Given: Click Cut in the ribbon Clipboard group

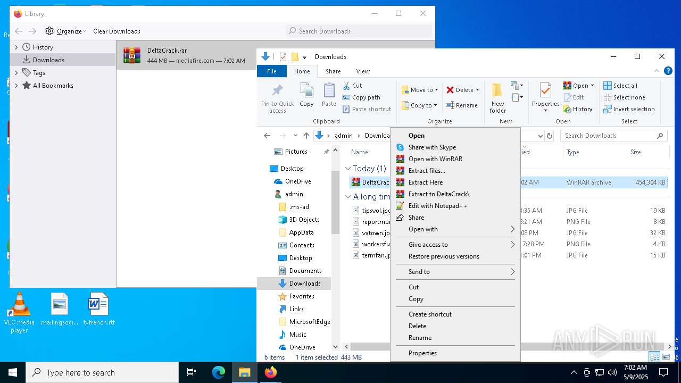Looking at the screenshot, I should (352, 86).
